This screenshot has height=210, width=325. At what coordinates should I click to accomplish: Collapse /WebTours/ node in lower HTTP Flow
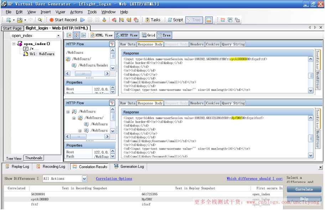click(74, 118)
